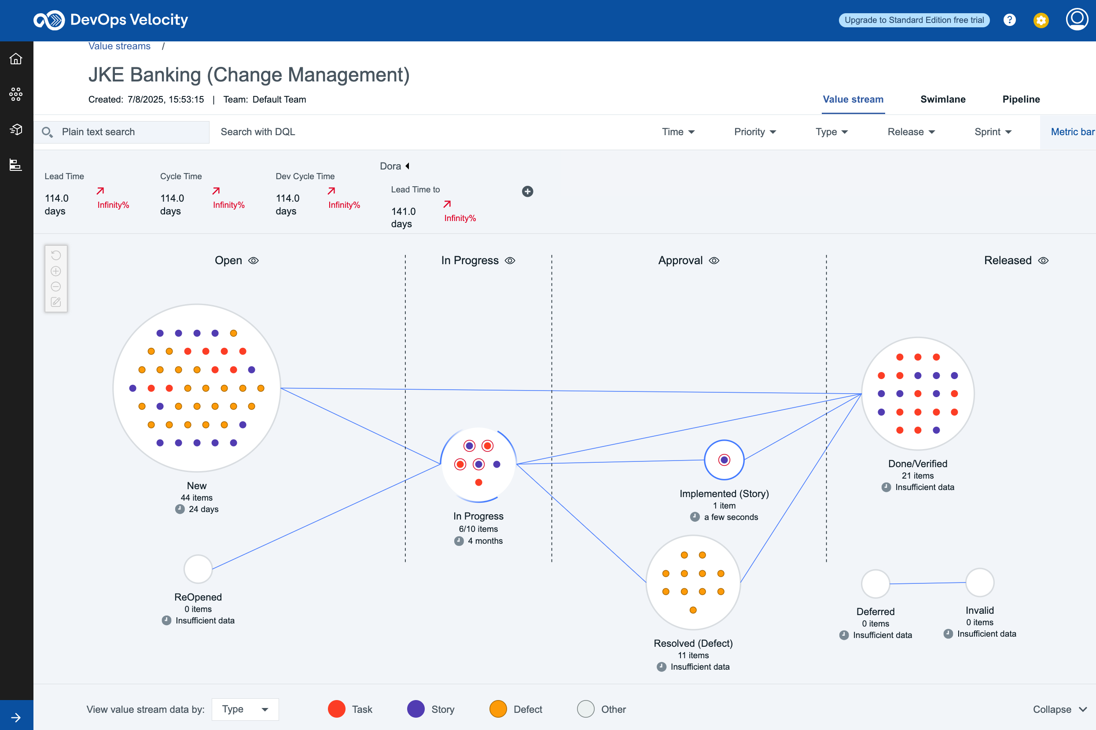Image resolution: width=1096 pixels, height=730 pixels.
Task: Switch to Pipeline tab
Action: pos(1021,100)
